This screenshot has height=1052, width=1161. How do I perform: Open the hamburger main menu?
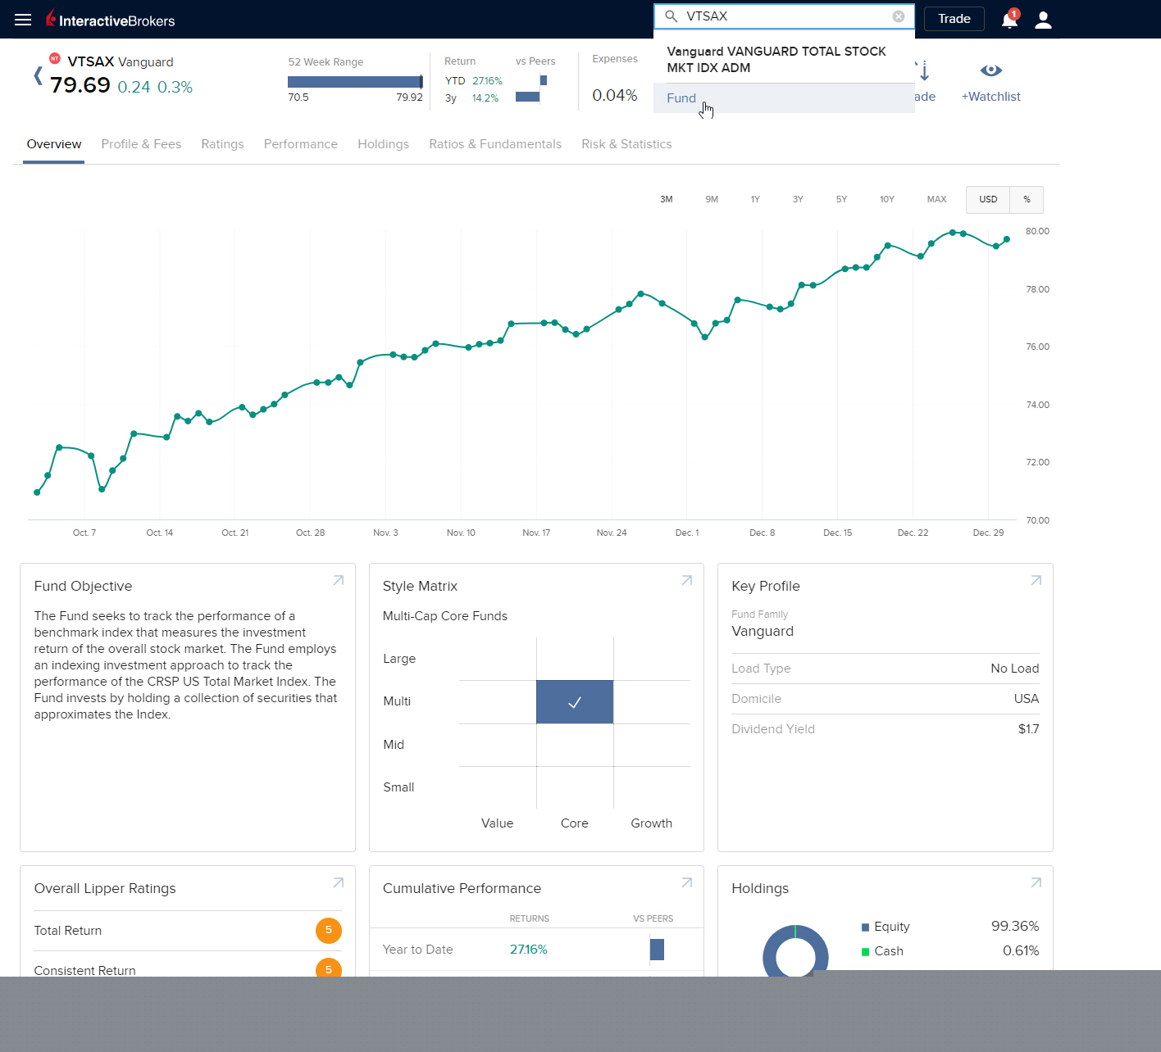23,20
